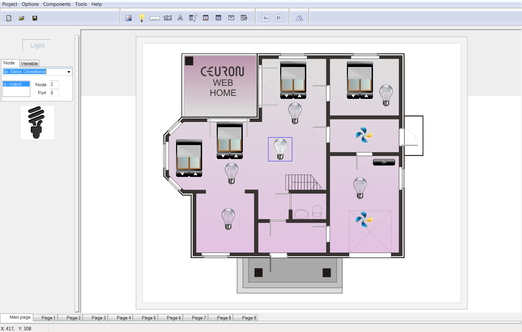
Task: Select the bulb below the upper-middle blind
Action: (295, 113)
